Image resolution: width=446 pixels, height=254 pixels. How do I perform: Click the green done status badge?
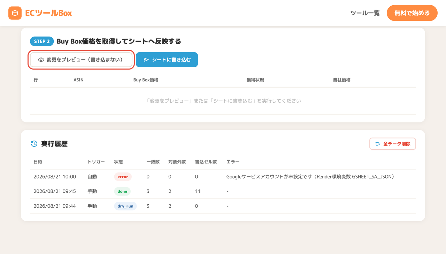(x=122, y=191)
